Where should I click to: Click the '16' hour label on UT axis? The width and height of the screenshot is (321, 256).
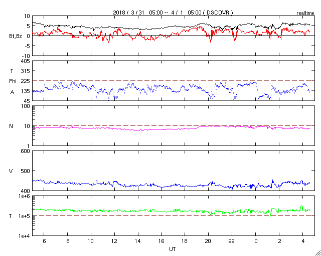pos(162,241)
